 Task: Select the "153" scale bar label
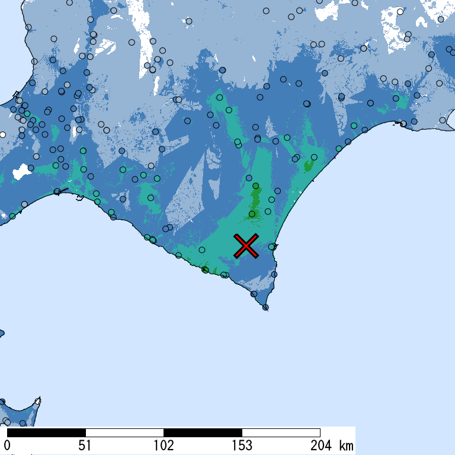pos(242,446)
